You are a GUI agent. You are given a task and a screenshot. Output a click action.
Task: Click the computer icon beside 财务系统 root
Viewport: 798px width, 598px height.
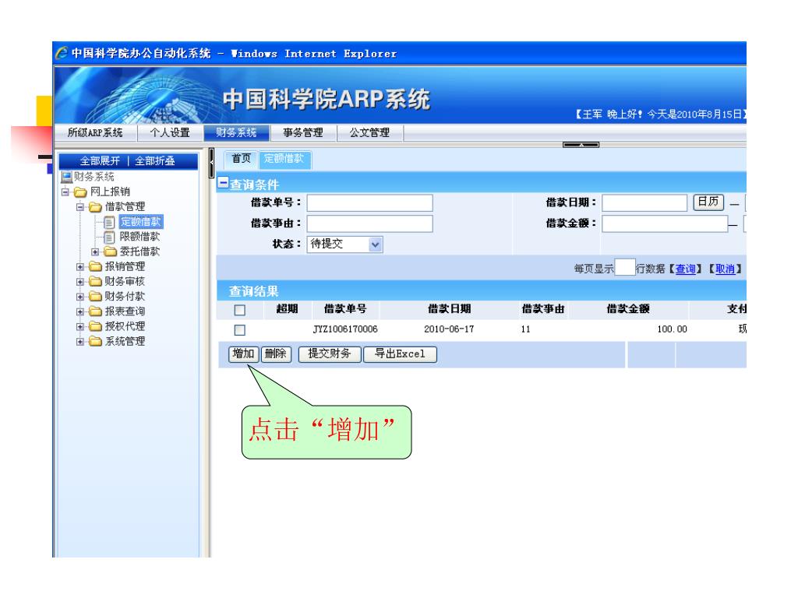coord(66,177)
